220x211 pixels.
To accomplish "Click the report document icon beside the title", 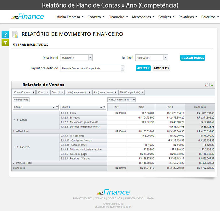I will pos(15,34).
